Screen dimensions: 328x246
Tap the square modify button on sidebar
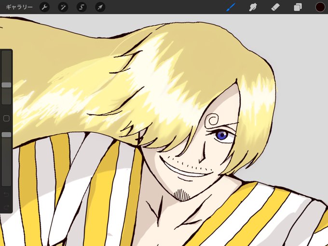point(6,118)
